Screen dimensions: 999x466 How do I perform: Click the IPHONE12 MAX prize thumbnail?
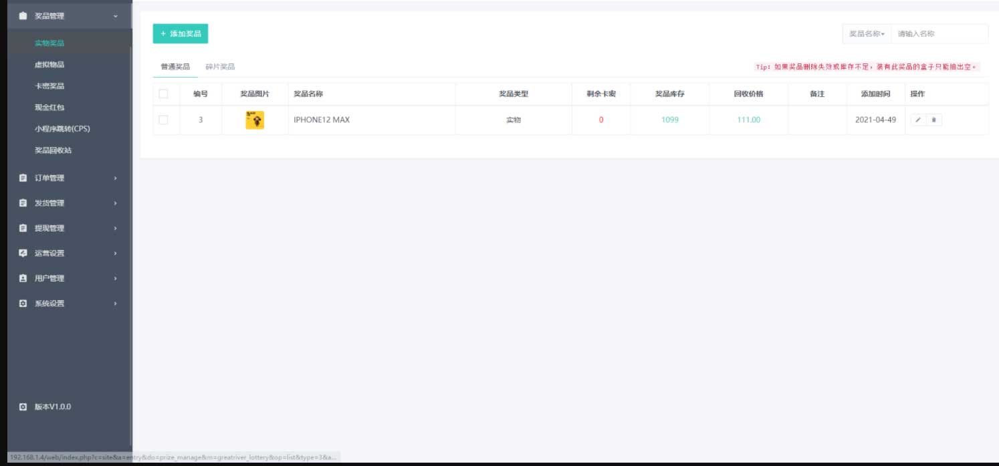click(x=255, y=120)
